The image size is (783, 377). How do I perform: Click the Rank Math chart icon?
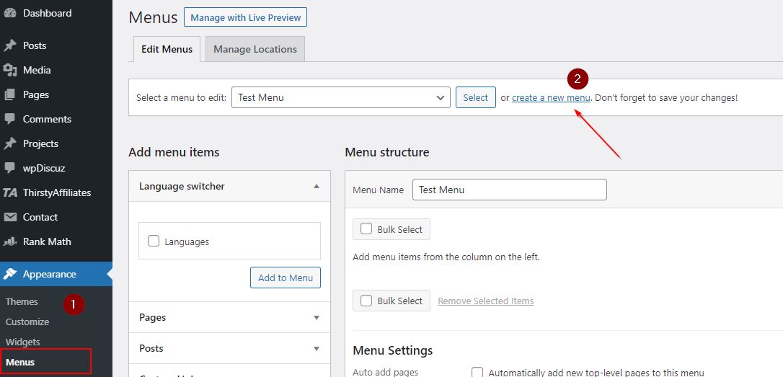click(10, 241)
